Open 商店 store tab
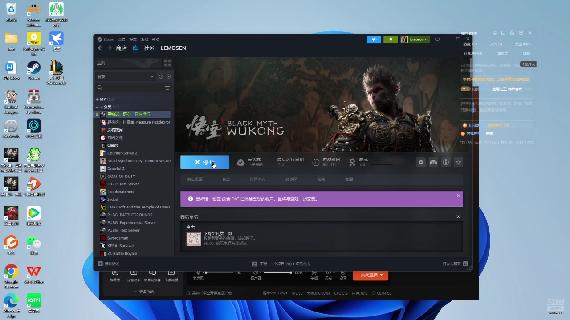Image resolution: width=570 pixels, height=320 pixels. (121, 48)
